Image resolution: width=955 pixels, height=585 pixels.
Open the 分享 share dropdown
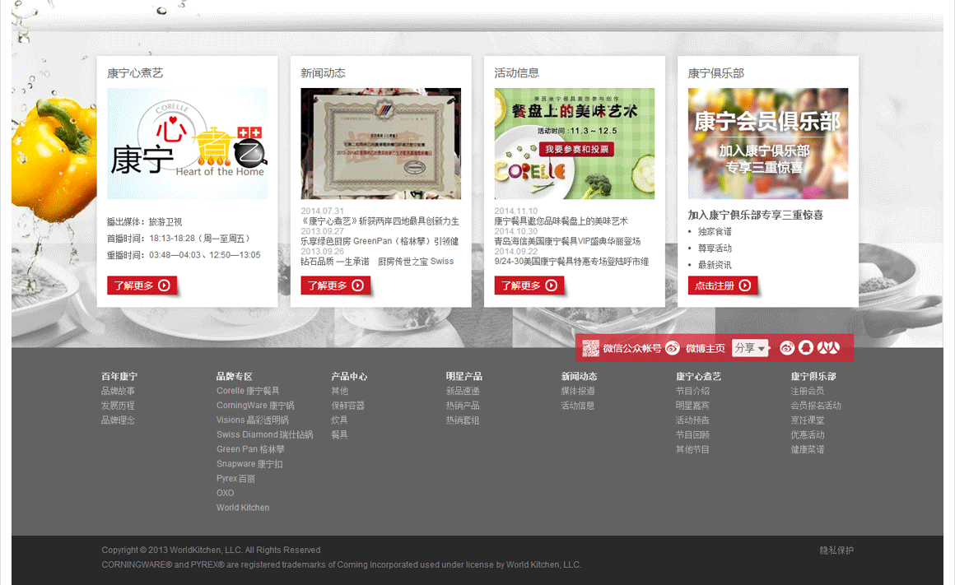(750, 347)
